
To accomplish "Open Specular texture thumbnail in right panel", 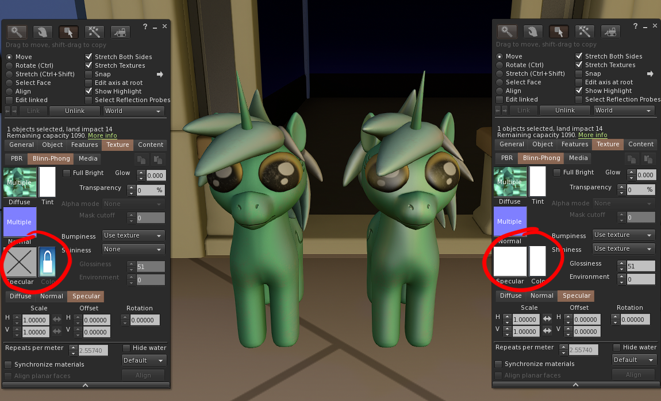I will coord(510,261).
